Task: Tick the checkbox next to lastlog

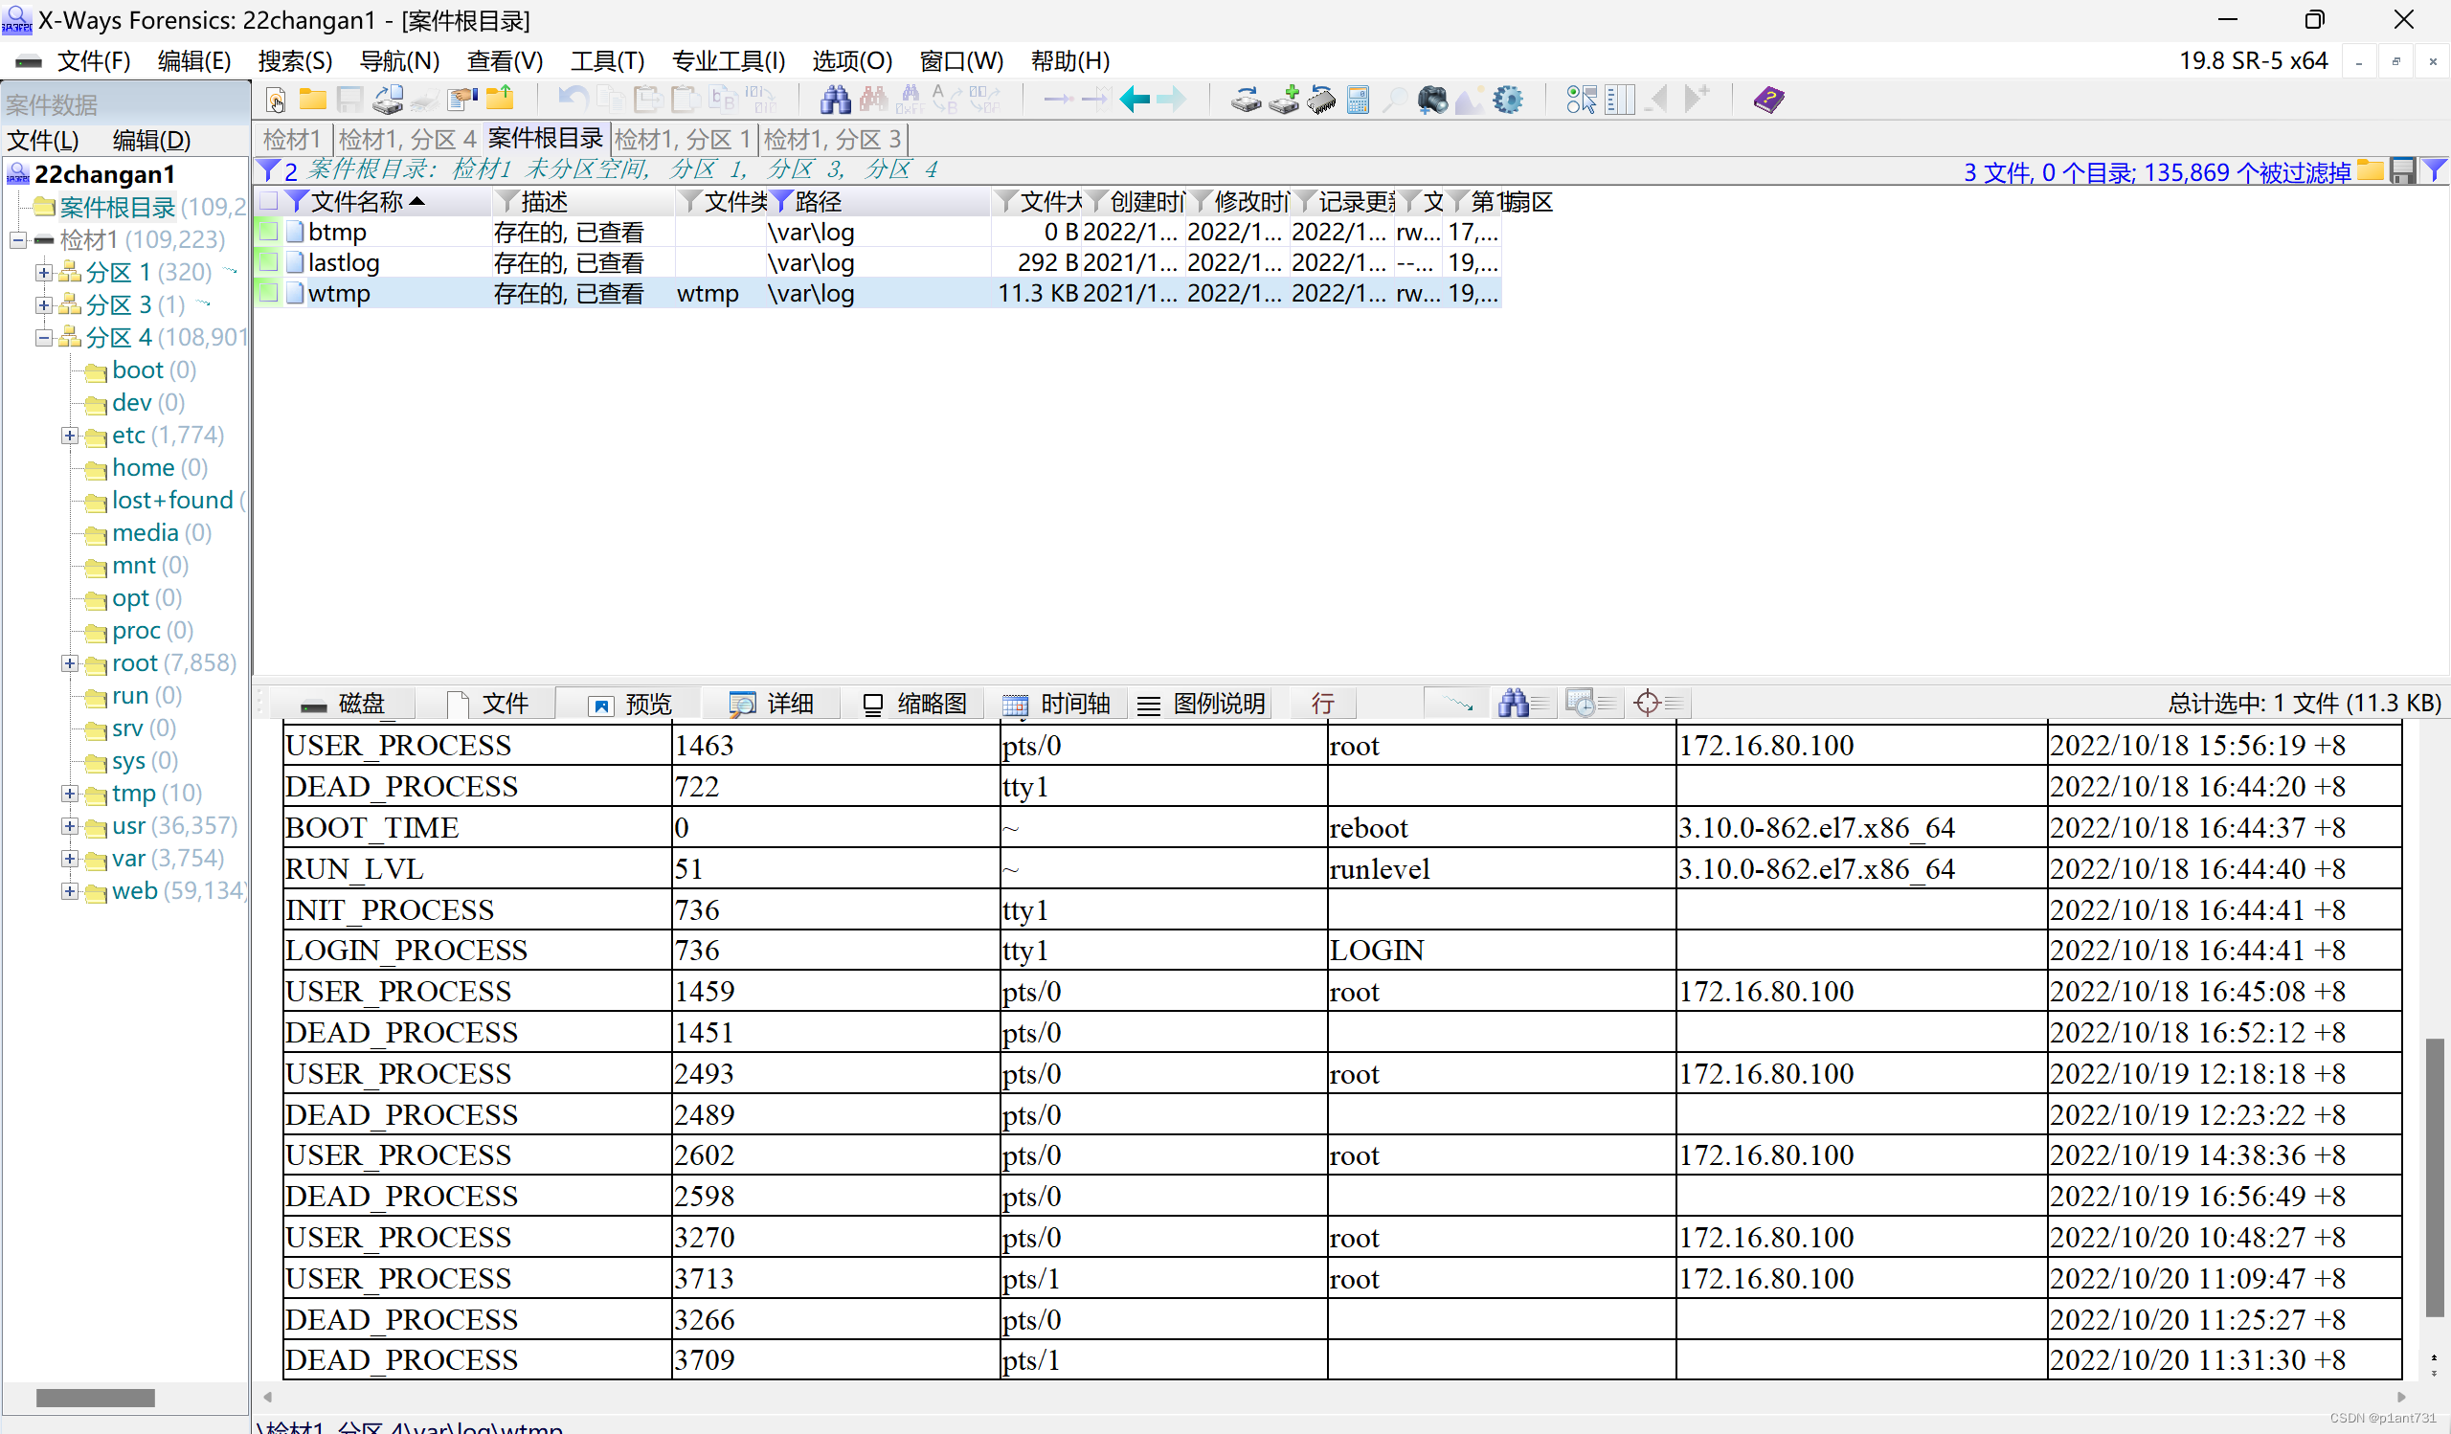Action: (x=268, y=262)
